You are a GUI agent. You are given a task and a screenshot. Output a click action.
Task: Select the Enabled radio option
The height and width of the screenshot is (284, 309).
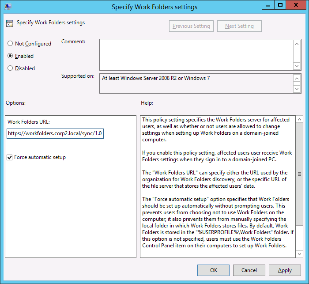point(10,56)
